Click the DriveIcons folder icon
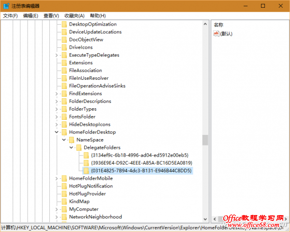The height and width of the screenshot is (232, 290). pyautogui.click(x=64, y=47)
